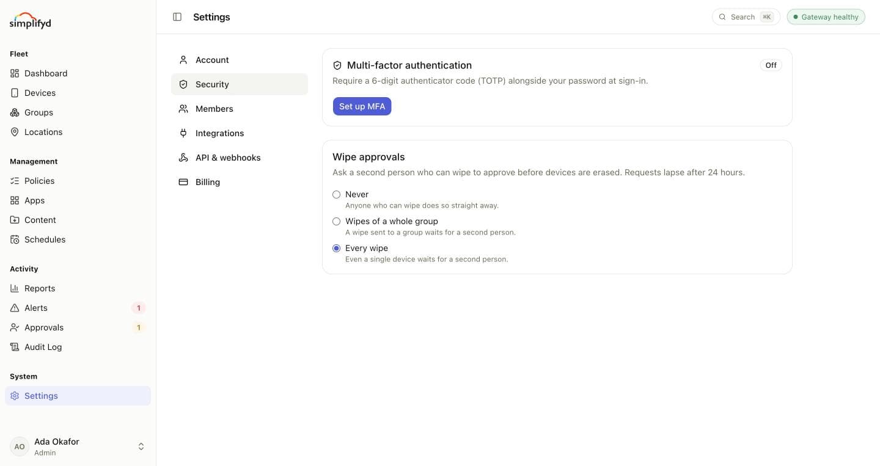Click the Apps grid icon
The width and height of the screenshot is (880, 466).
15,200
